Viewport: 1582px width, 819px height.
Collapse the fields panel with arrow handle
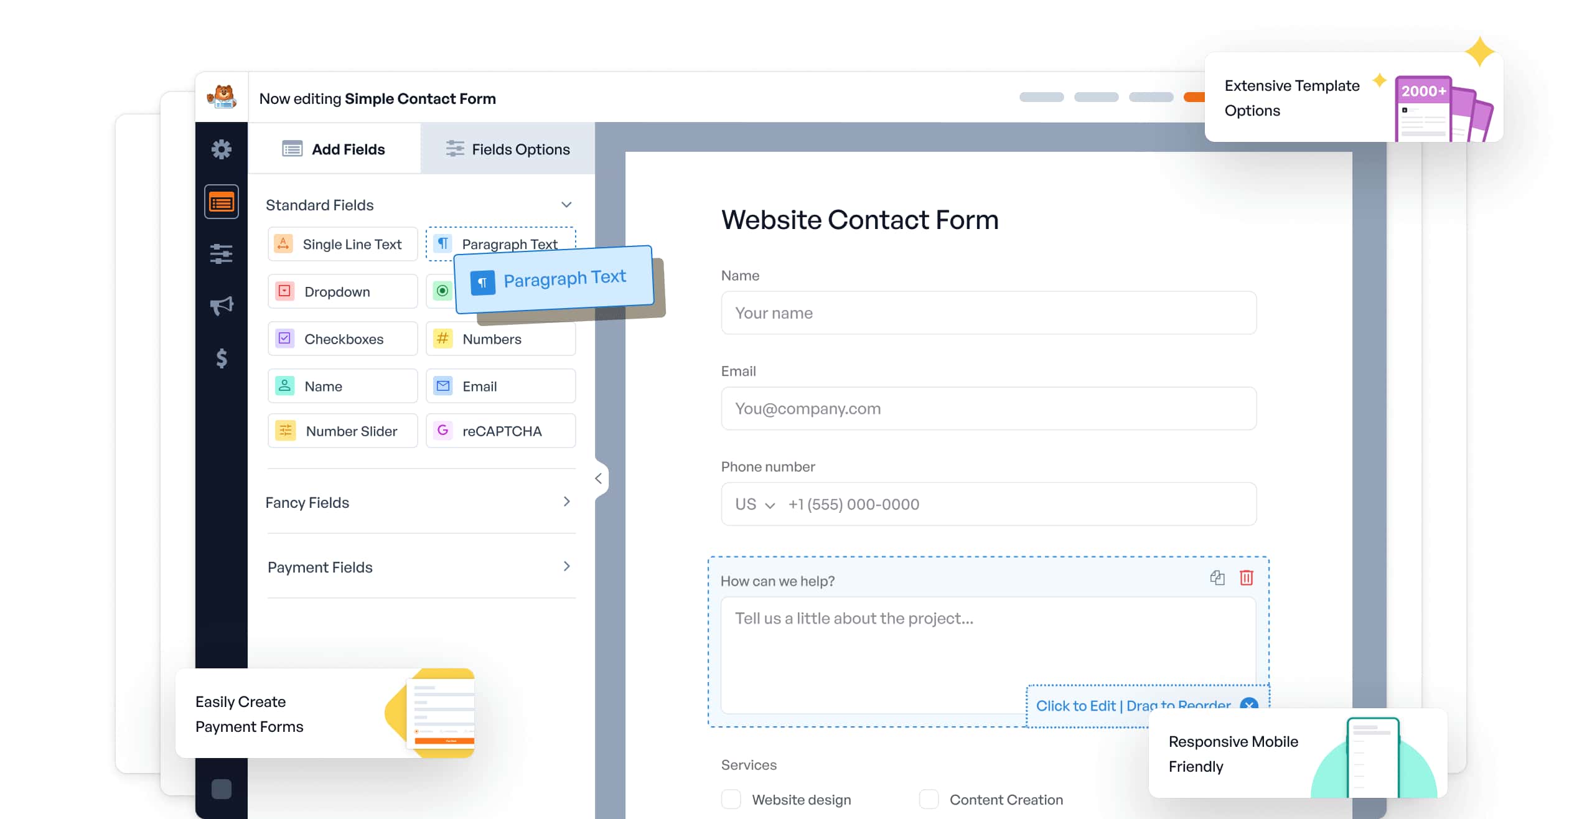point(598,478)
